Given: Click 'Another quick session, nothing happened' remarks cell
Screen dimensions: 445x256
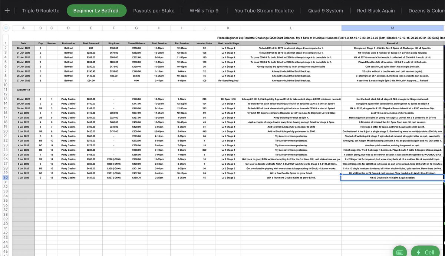Looking at the screenshot, I should (x=392, y=146).
